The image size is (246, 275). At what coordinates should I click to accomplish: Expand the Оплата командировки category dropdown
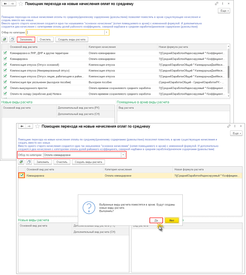[x=123, y=155]
